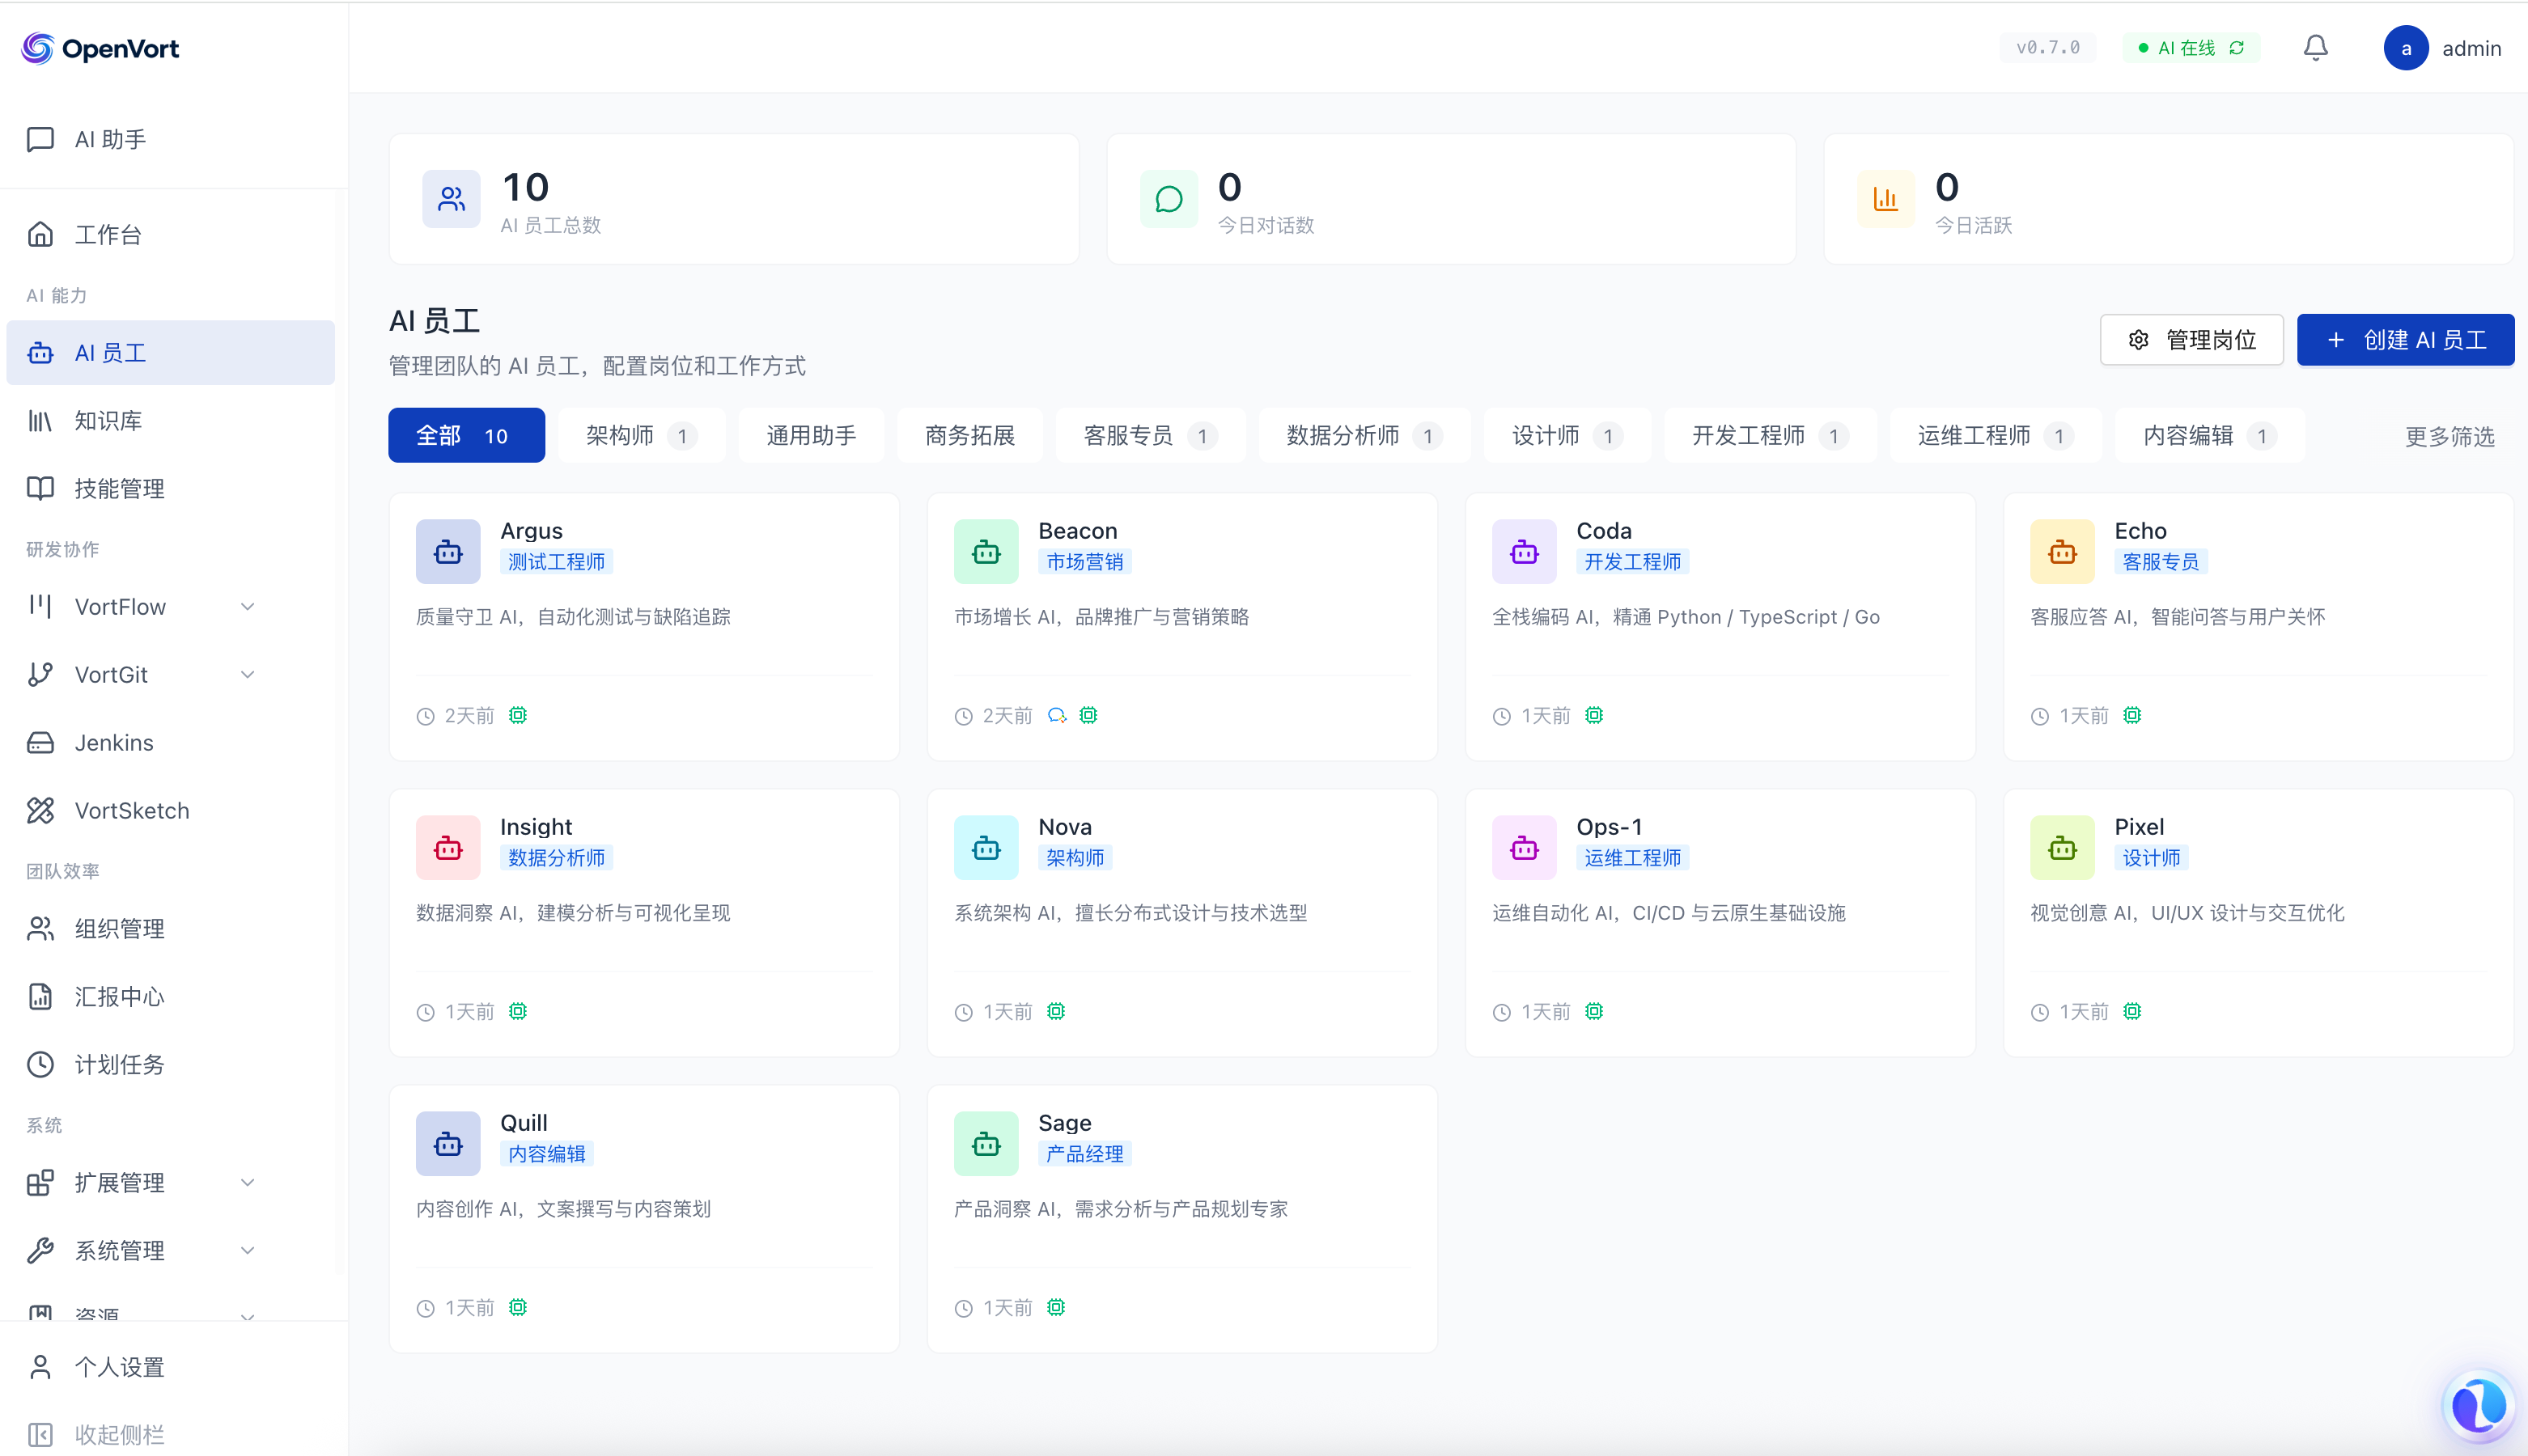Viewport: 2528px width, 1456px height.
Task: Click 创建 AI 员工 button
Action: pos(2404,340)
